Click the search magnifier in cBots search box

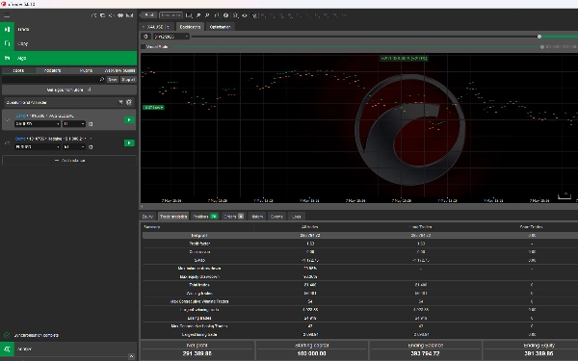[x=102, y=79]
